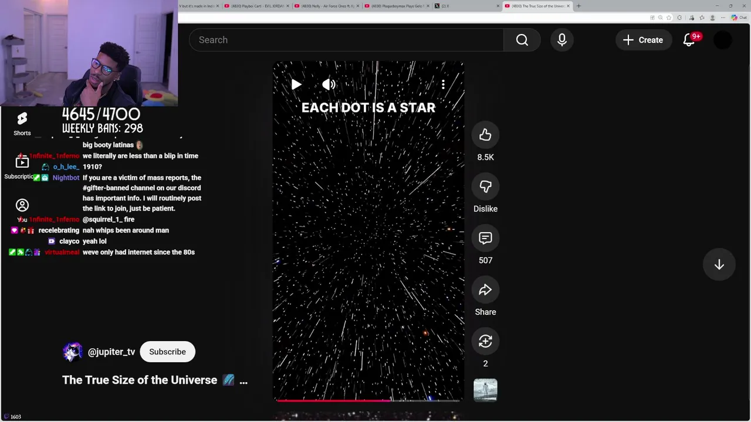Image resolution: width=751 pixels, height=422 pixels.
Task: Open the 'You' profile sidebar icon
Action: (x=22, y=205)
